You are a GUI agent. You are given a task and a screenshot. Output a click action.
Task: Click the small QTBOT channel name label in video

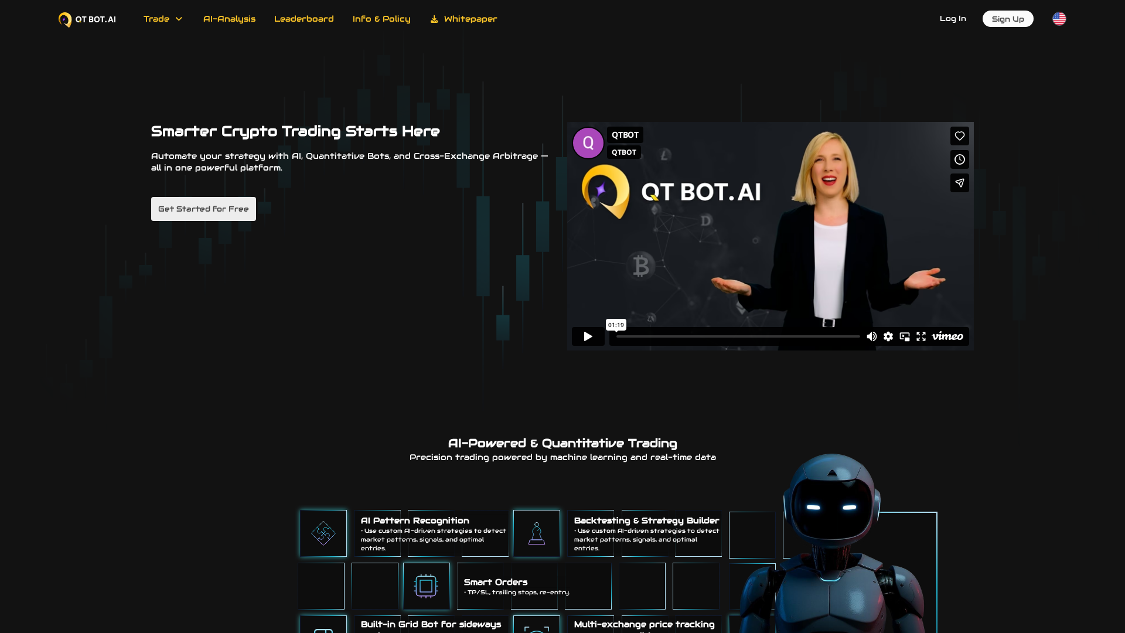(624, 152)
